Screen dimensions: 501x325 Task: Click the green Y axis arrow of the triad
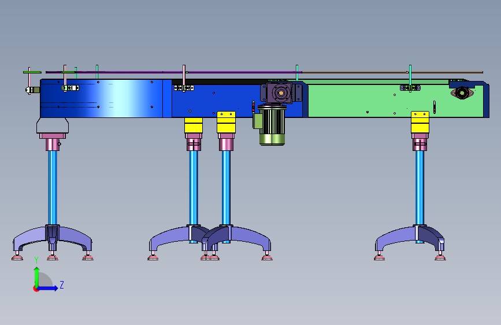tap(37, 277)
